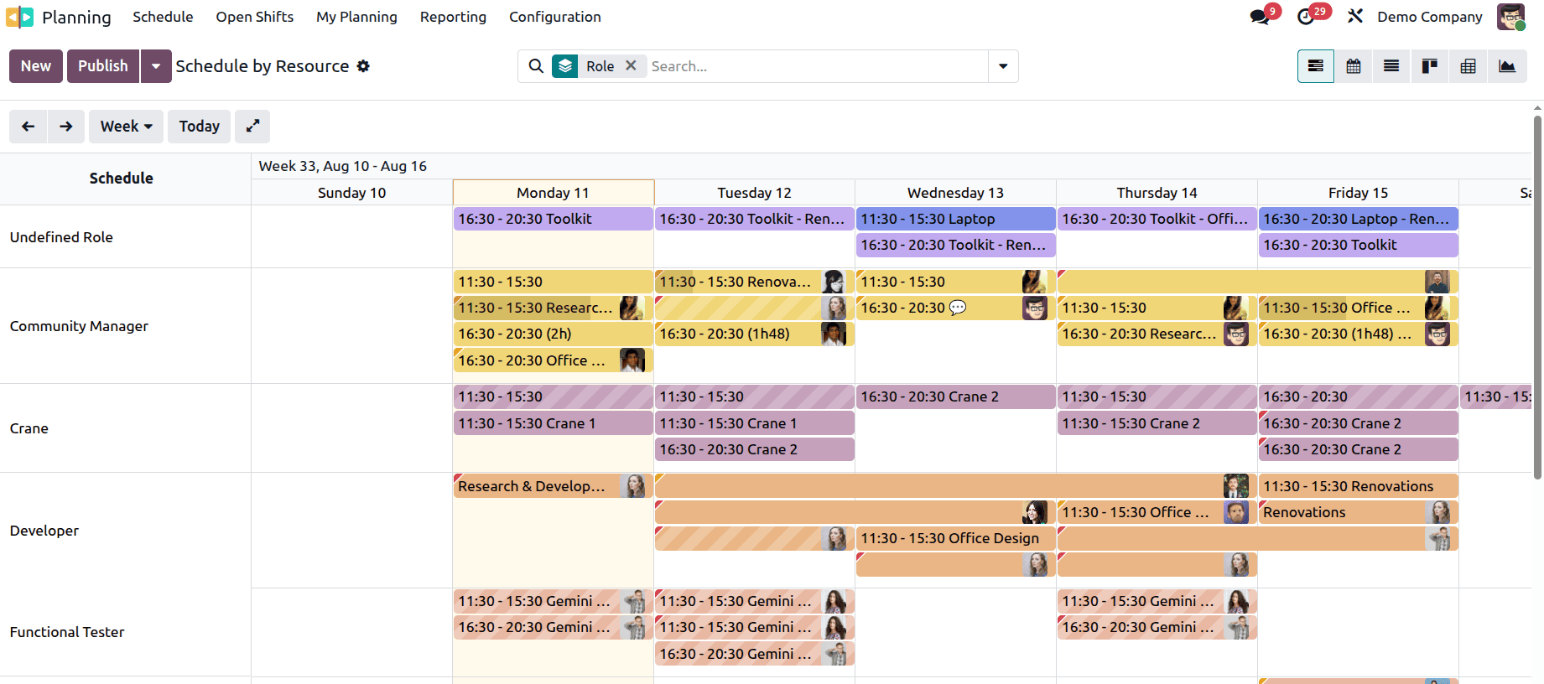The height and width of the screenshot is (684, 1544).
Task: Select the Sunday 10 column header
Action: [352, 193]
